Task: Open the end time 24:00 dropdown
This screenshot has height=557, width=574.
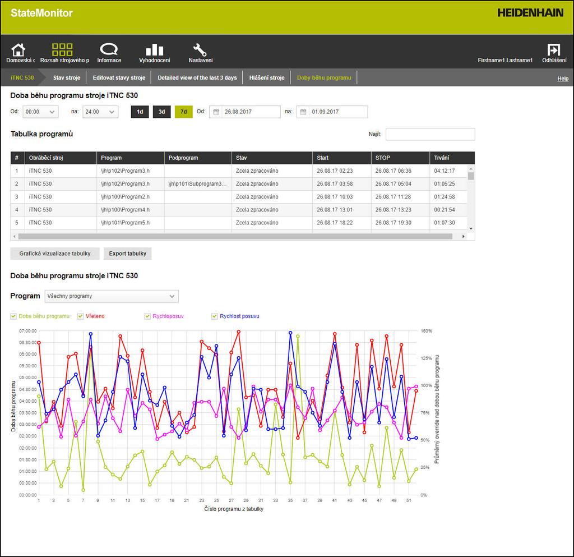Action: (x=100, y=112)
